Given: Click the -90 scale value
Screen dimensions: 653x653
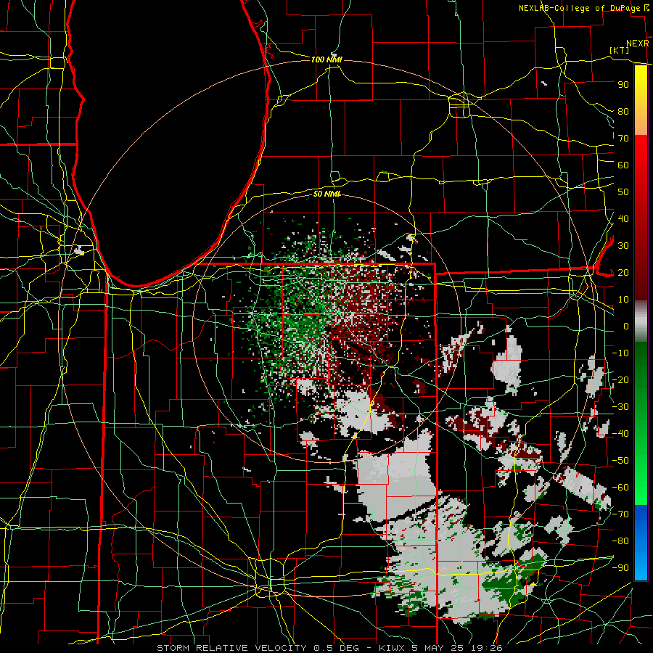Looking at the screenshot, I should pyautogui.click(x=620, y=568).
